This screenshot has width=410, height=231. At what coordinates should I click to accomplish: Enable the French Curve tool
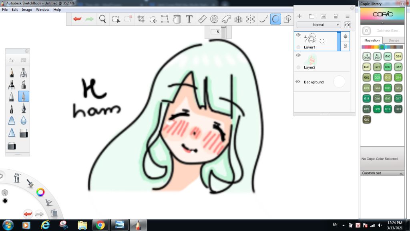[x=226, y=19]
